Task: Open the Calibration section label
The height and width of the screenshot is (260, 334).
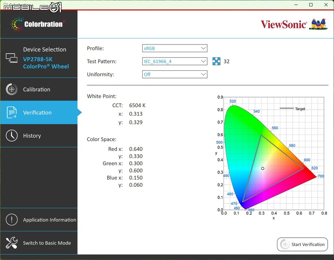Action: (x=37, y=89)
